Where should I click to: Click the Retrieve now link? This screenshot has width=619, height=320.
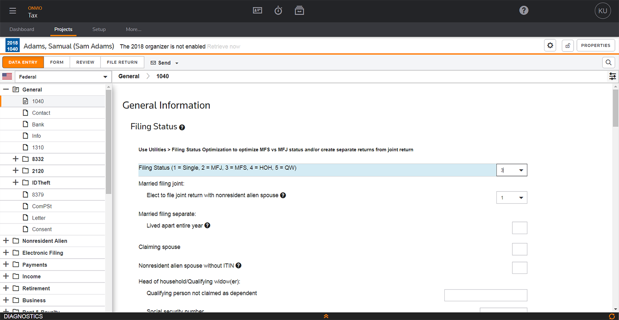223,47
